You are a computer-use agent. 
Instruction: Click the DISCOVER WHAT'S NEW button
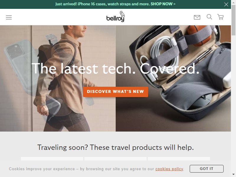point(115,92)
